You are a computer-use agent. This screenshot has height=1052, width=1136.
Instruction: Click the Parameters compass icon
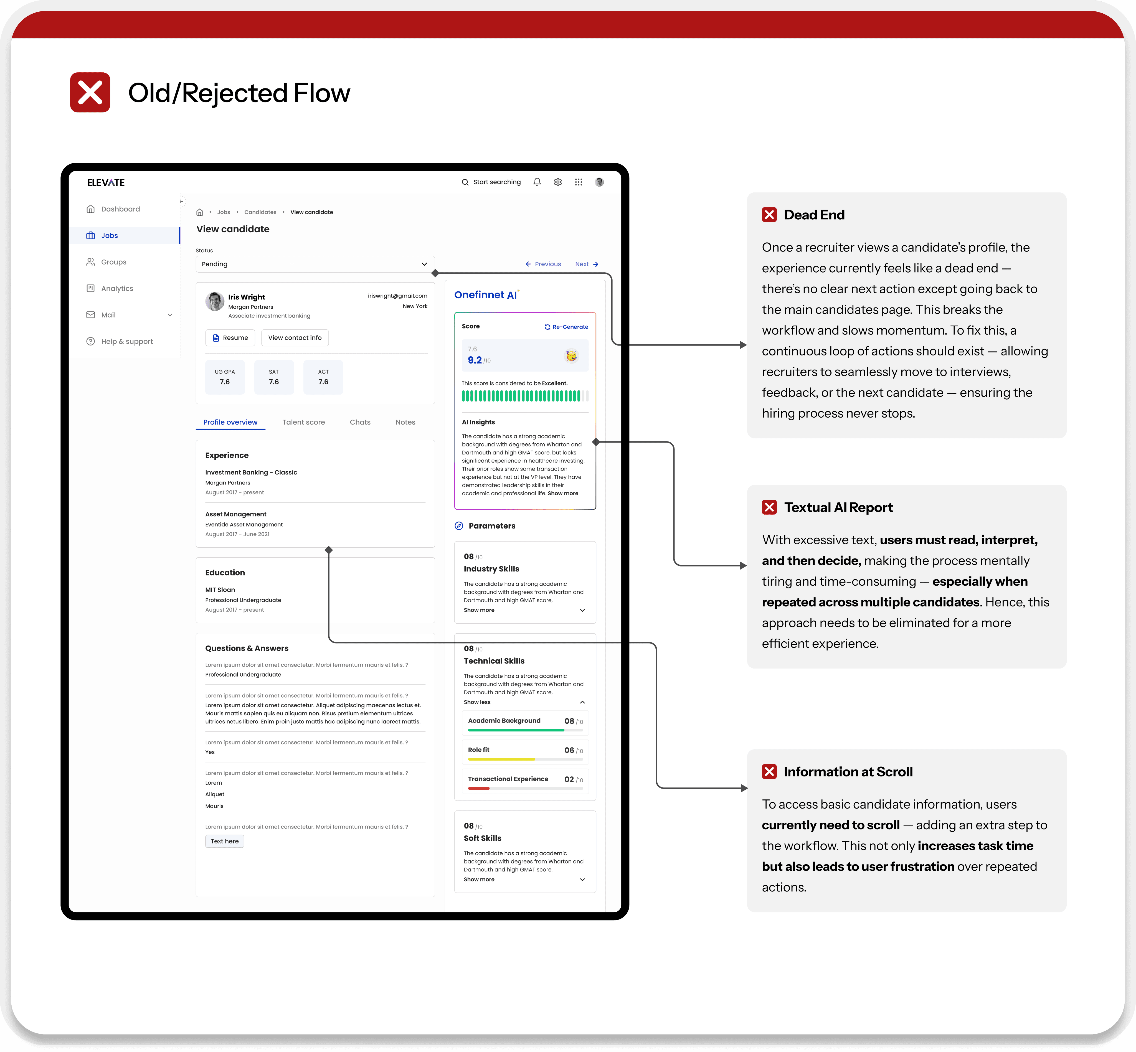tap(459, 526)
